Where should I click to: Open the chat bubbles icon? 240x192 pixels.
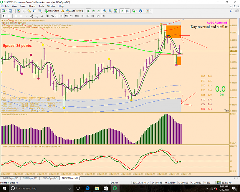point(237,11)
